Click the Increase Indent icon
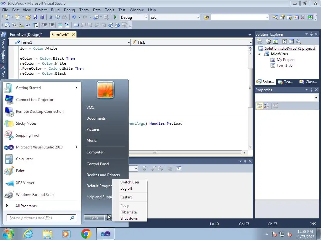The image size is (321, 240). 51,25
